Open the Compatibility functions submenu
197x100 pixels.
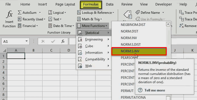(x=94, y=59)
